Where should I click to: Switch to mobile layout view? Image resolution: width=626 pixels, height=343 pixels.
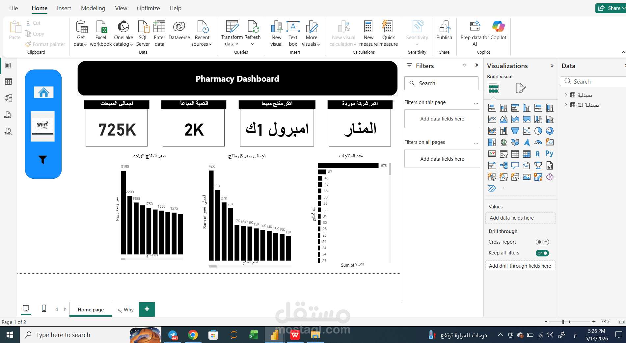(x=44, y=308)
